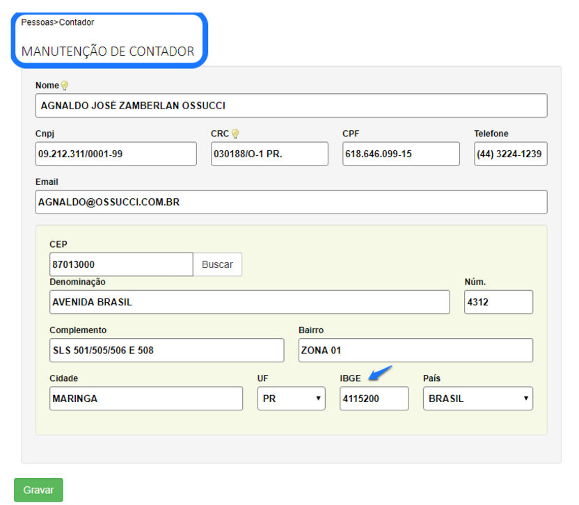Viewport: 579px width, 505px height.
Task: Focus the Telefone input field
Action: click(510, 154)
